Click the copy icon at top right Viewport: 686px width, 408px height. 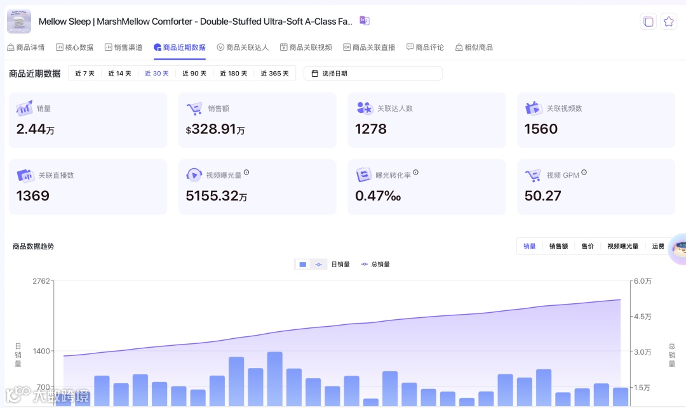[649, 22]
